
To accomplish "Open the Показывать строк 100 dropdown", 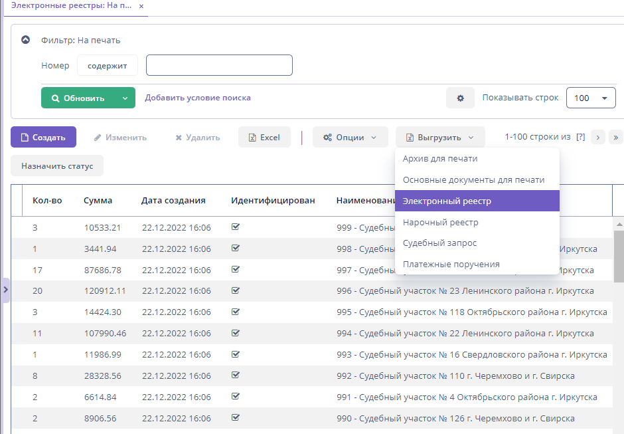I will click(x=590, y=98).
